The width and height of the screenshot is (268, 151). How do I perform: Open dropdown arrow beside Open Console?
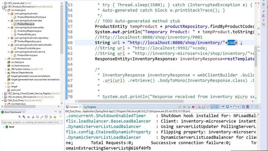coord(238,107)
